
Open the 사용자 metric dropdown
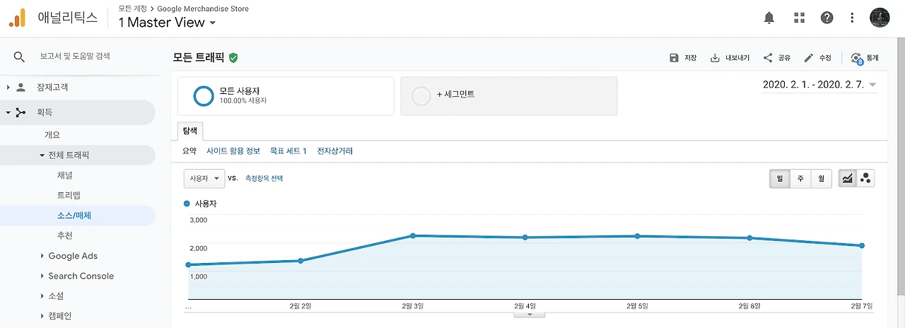point(204,179)
